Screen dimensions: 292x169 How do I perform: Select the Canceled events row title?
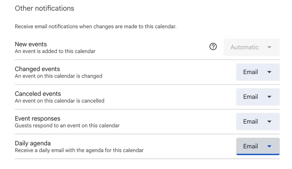tap(38, 93)
